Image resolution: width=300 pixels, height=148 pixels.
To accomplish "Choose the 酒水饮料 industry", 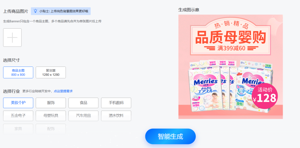I will coord(116,116).
